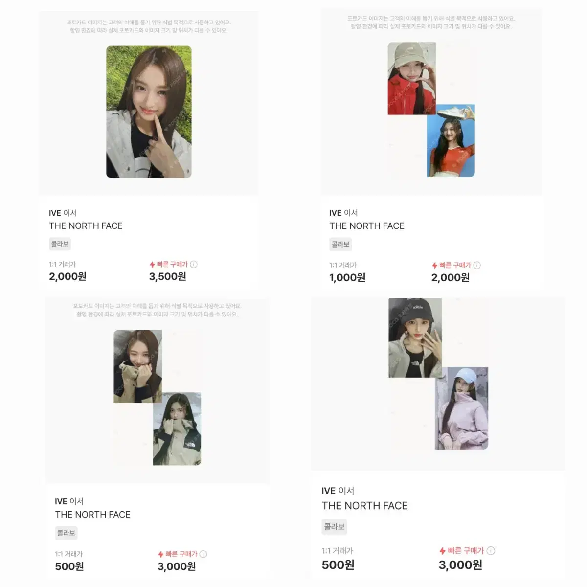Image resolution: width=587 pixels, height=587 pixels.
Task: Select 1,000원 1:1 trade price
Action: point(347,278)
